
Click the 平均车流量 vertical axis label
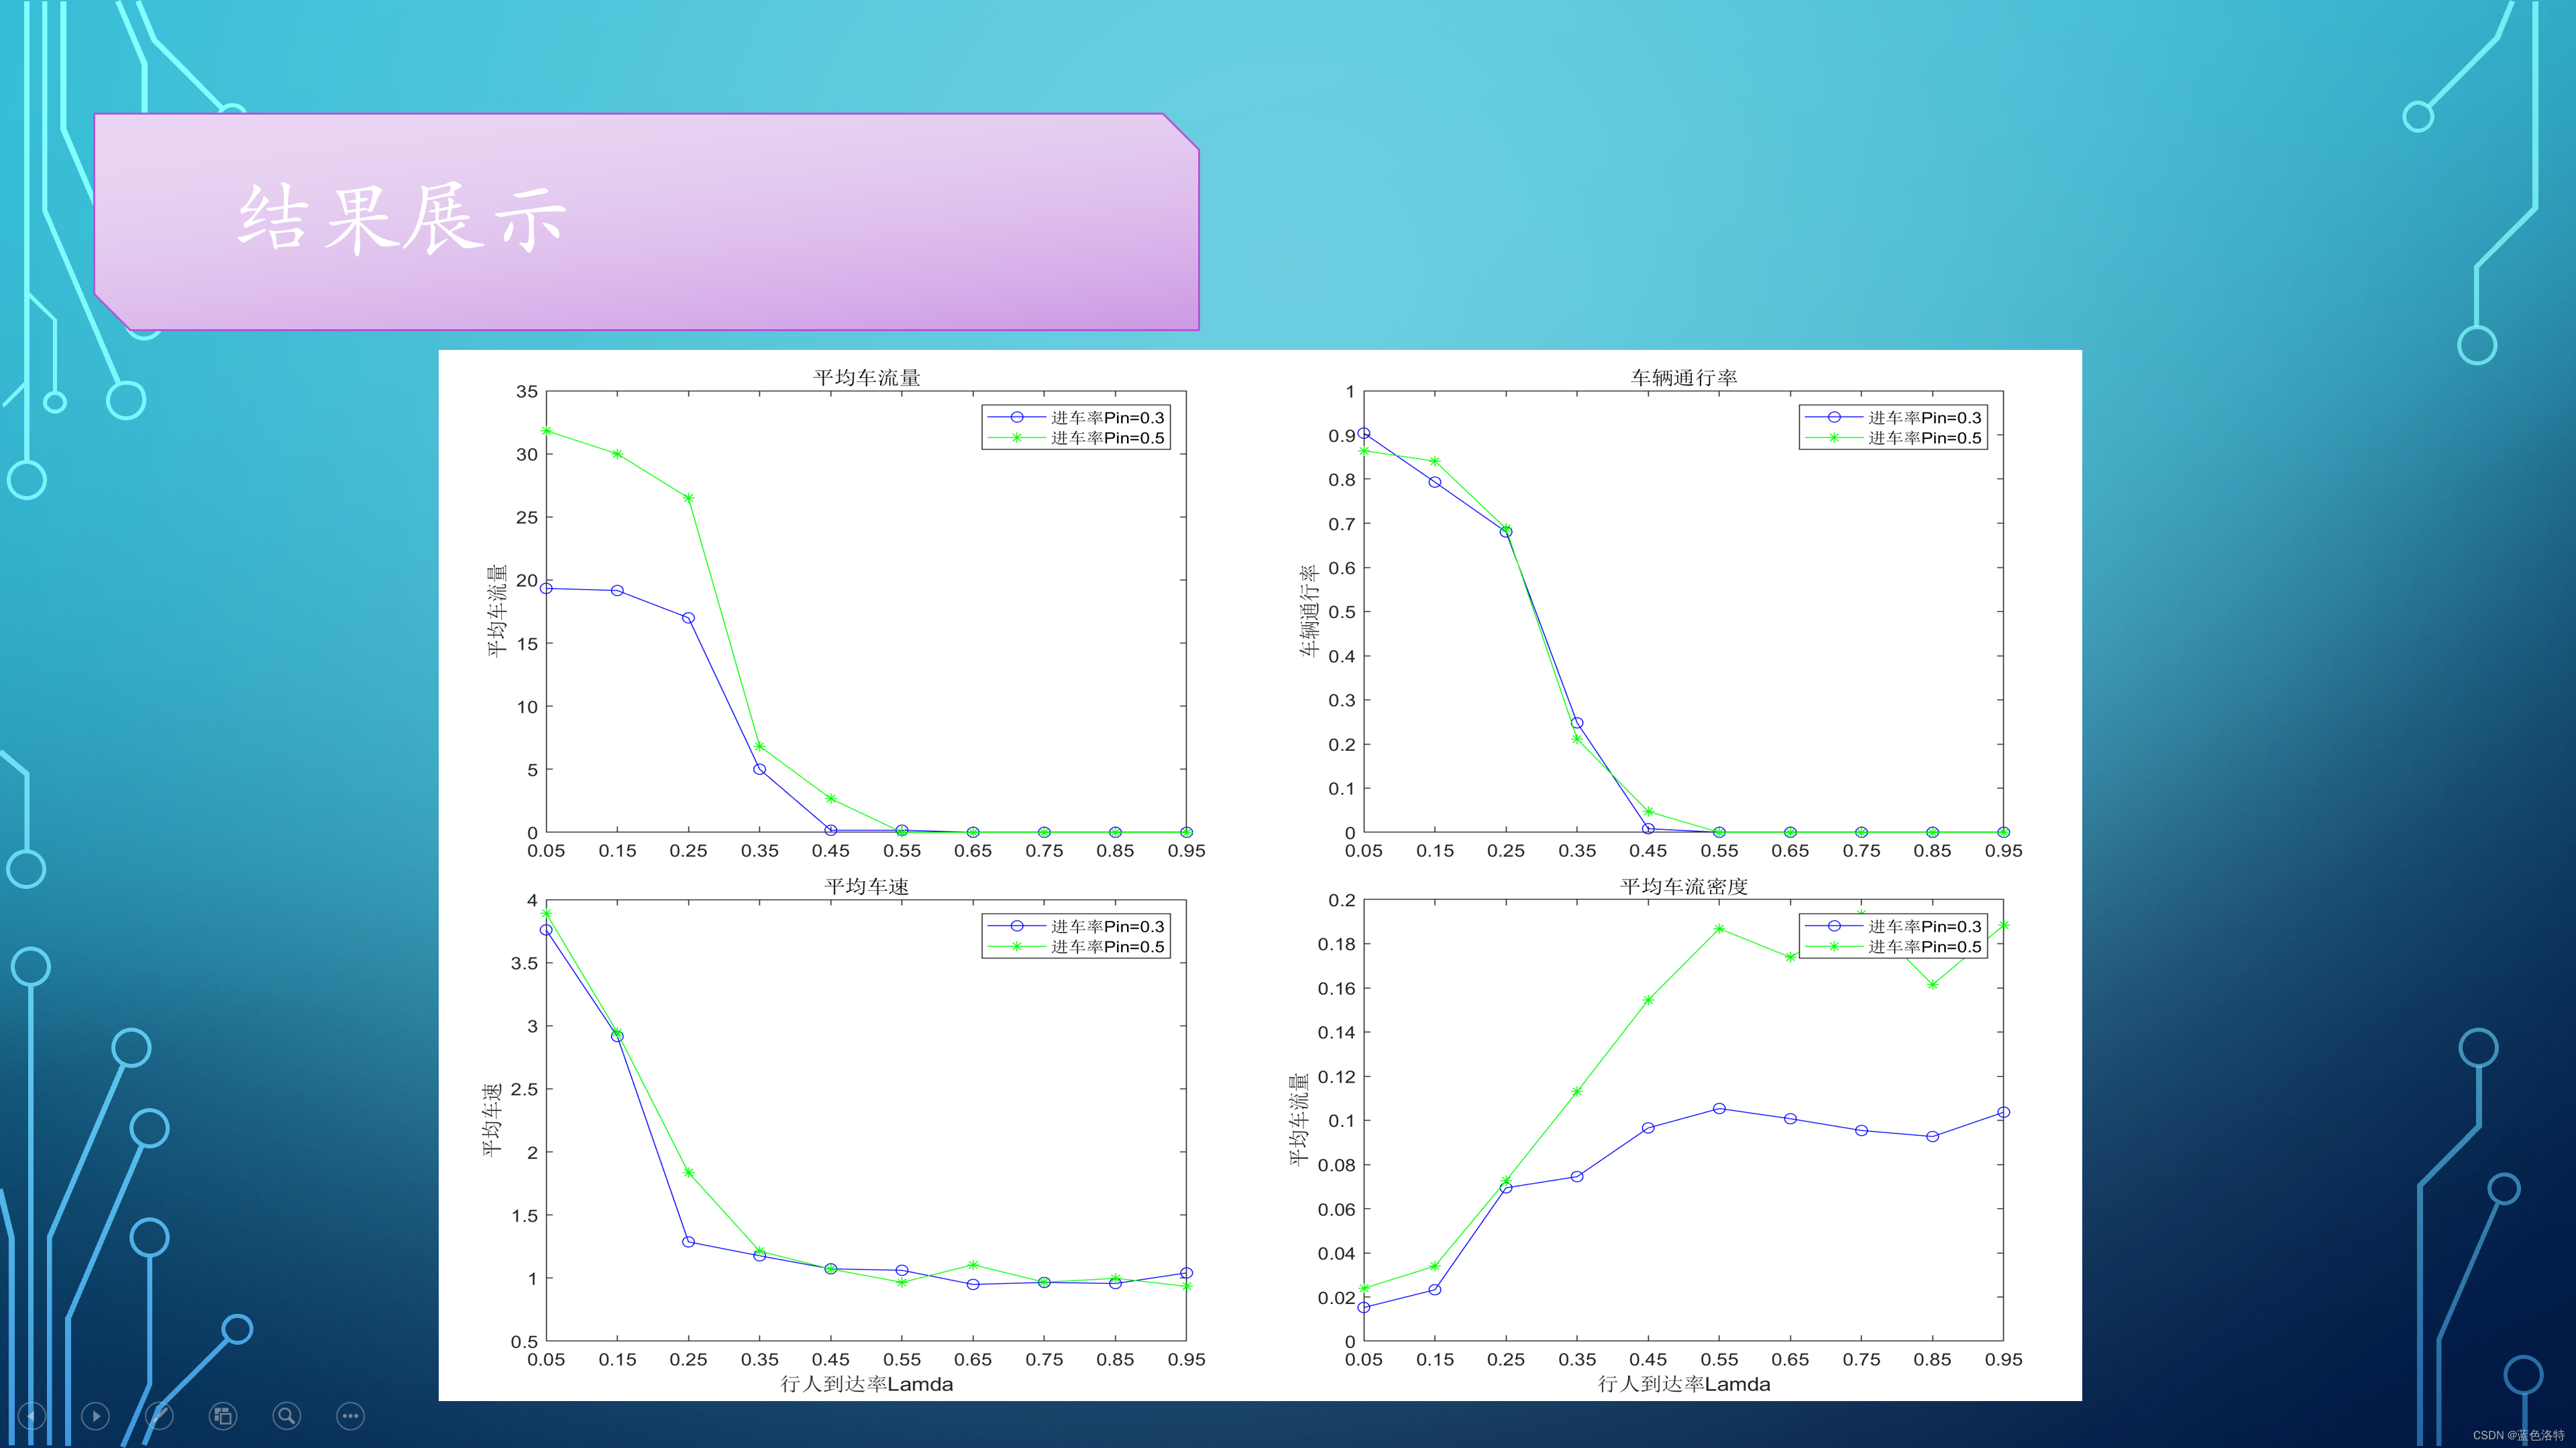click(x=497, y=611)
